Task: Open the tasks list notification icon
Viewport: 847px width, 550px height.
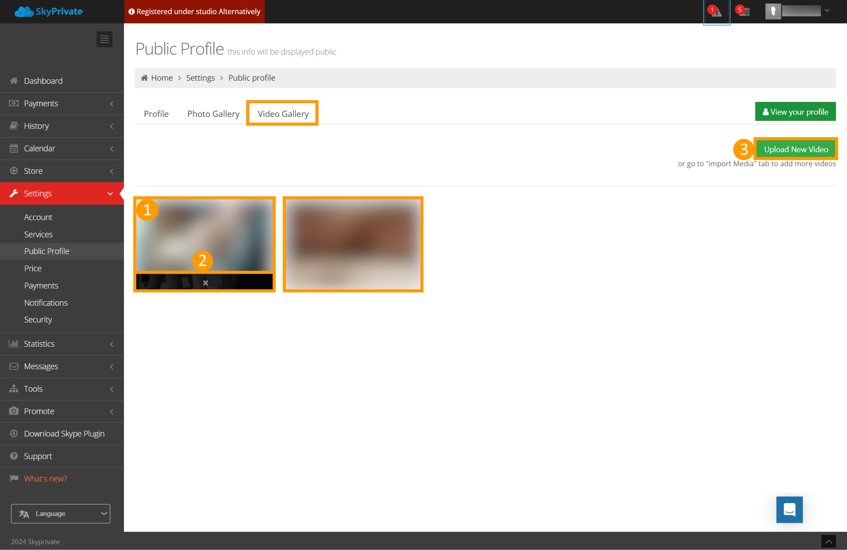Action: pos(744,12)
